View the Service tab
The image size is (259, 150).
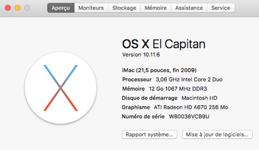click(220, 8)
